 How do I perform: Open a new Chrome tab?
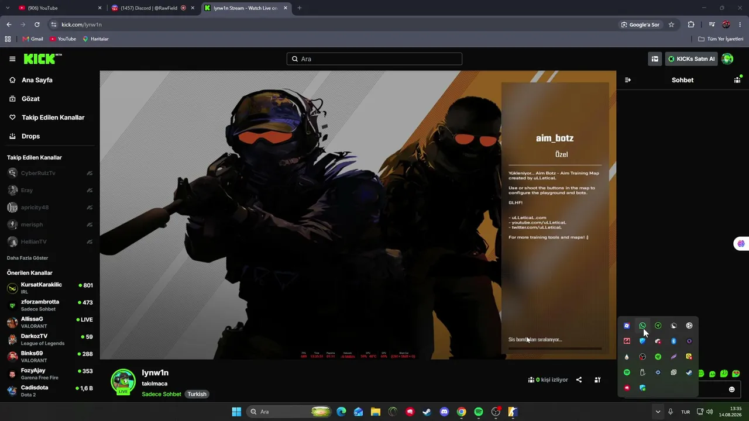pyautogui.click(x=300, y=8)
